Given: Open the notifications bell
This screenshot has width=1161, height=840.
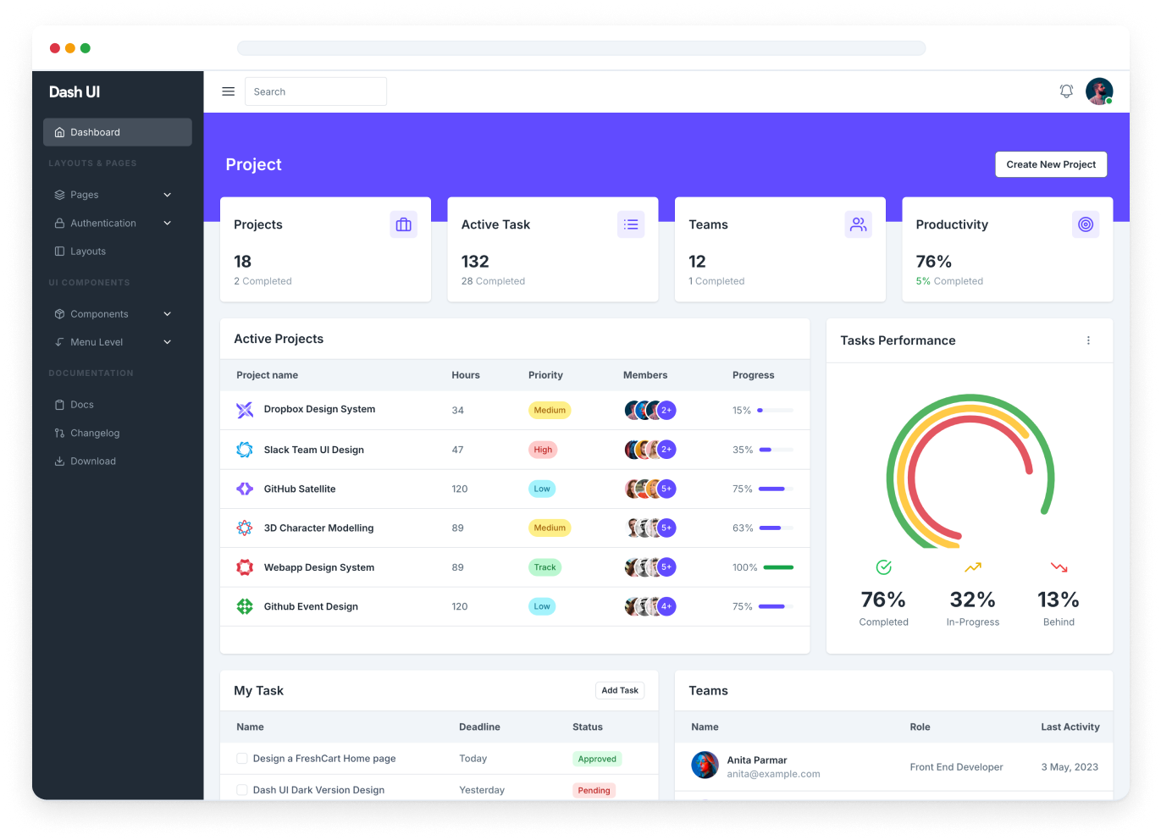Looking at the screenshot, I should point(1066,91).
